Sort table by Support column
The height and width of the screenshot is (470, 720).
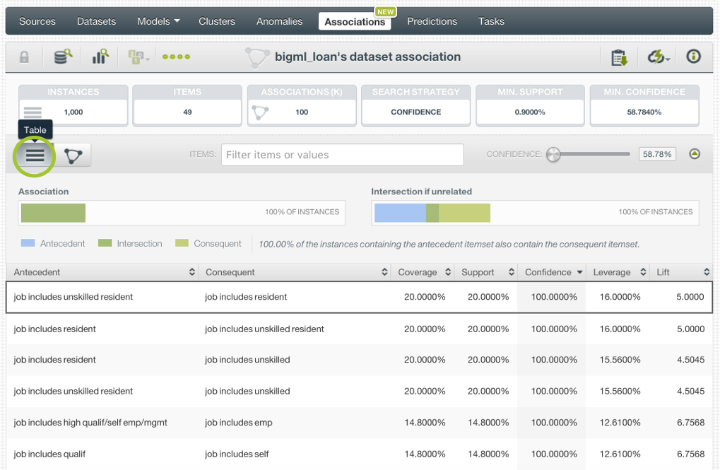486,272
